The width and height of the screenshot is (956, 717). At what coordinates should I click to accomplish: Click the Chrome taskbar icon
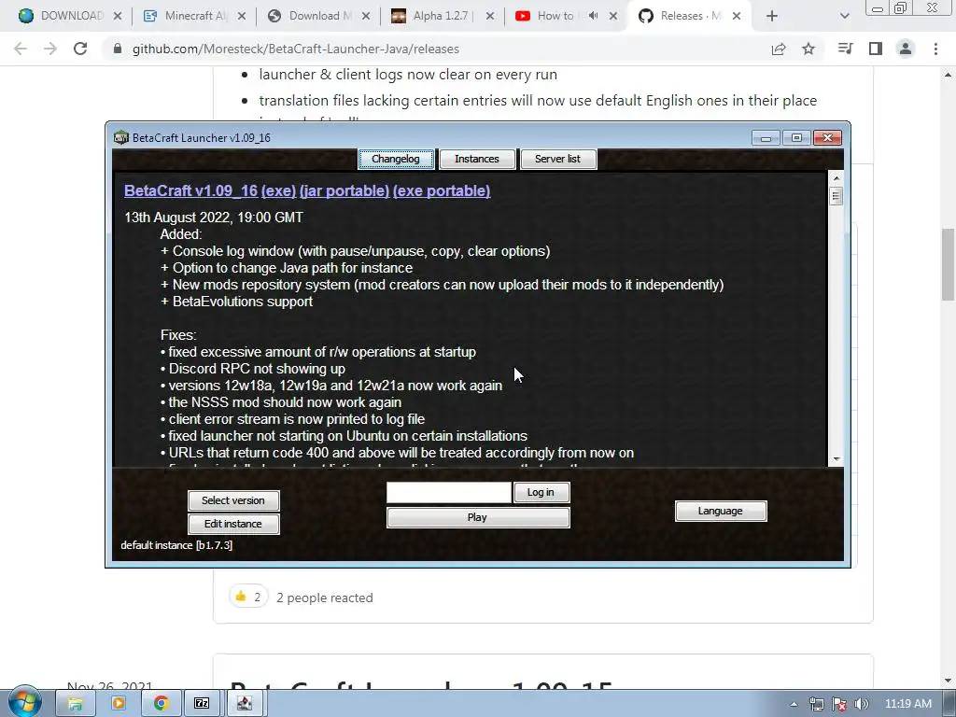pyautogui.click(x=161, y=704)
